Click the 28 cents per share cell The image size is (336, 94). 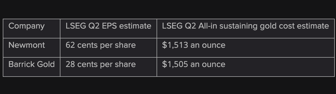click(108, 67)
